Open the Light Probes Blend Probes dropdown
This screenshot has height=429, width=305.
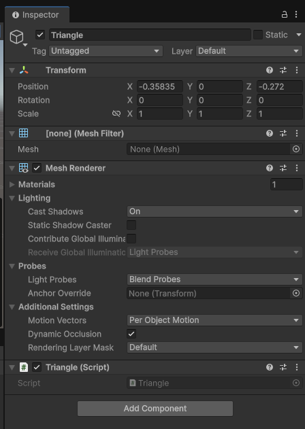tap(214, 279)
